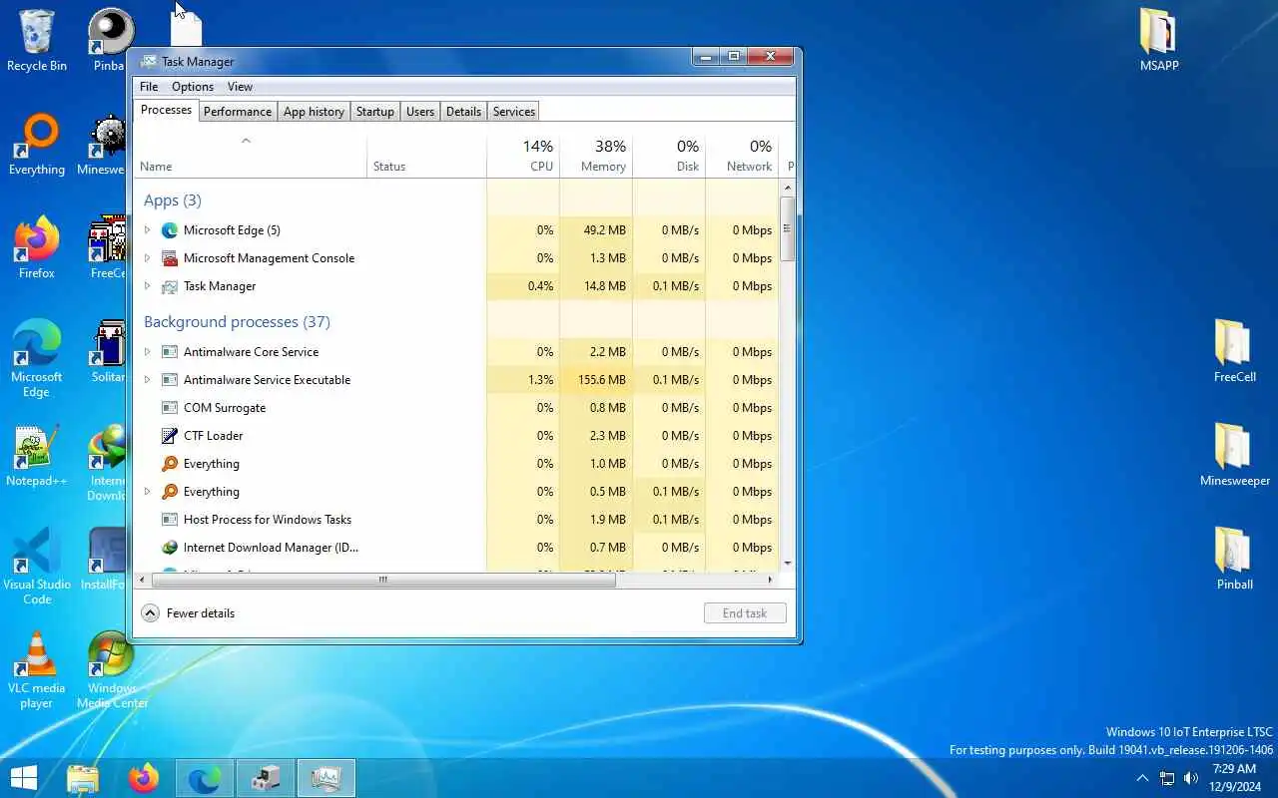The image size is (1278, 798).
Task: Click the vertical scrollbar up arrow
Action: [788, 188]
